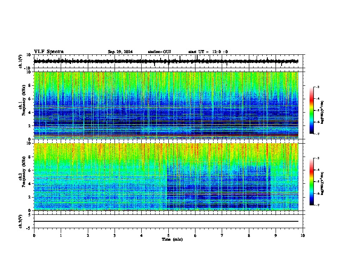
Task: Click the "-10" tick on the ch.1(V) axis
Action: [x=28, y=68]
